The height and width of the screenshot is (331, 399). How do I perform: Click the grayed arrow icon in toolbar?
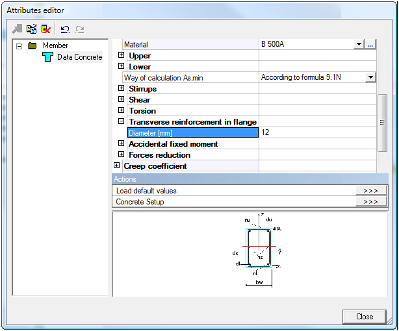point(18,29)
